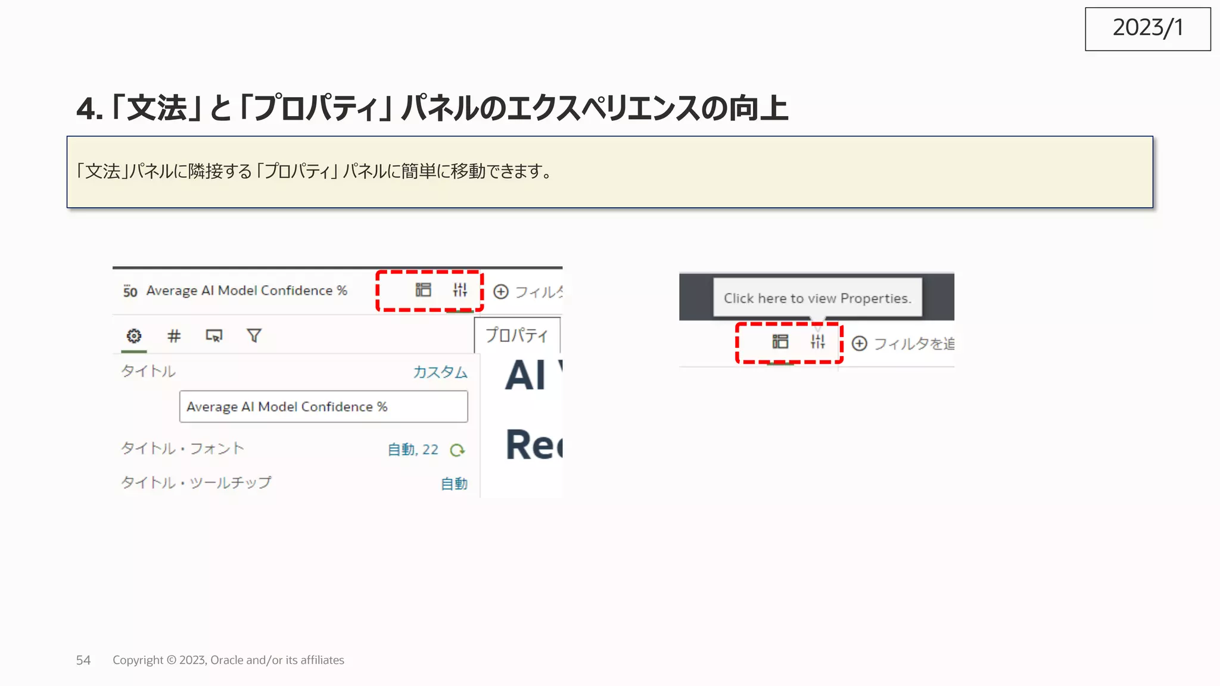This screenshot has height=686, width=1220.
Task: Click the Average AI Model Confidence % header text
Action: pos(247,291)
